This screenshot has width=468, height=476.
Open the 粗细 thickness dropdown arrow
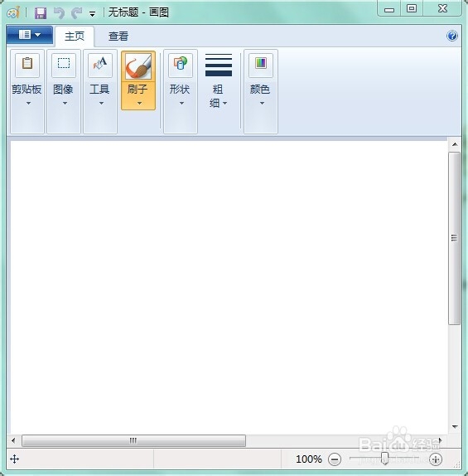tap(225, 103)
